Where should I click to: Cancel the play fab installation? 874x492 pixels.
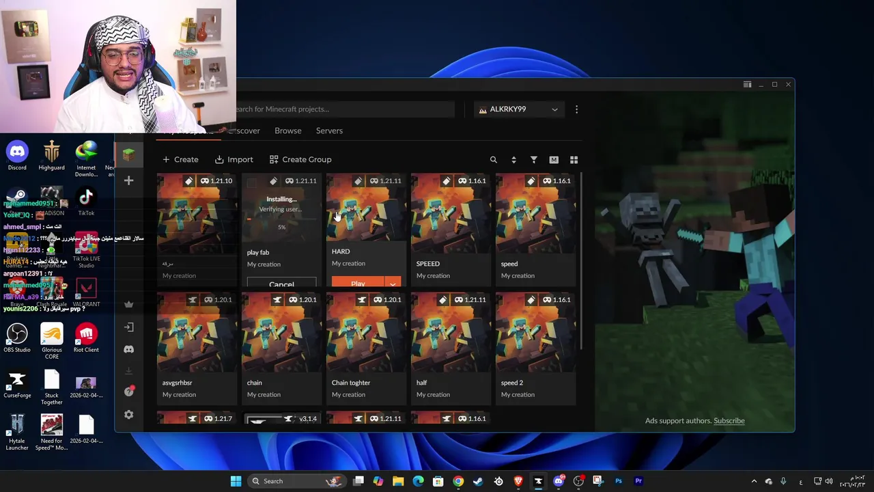(281, 283)
